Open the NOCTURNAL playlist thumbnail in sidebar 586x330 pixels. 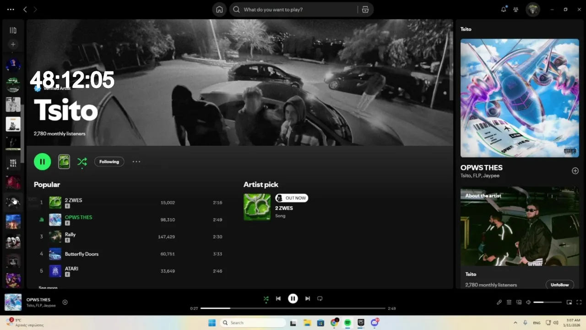(13, 163)
